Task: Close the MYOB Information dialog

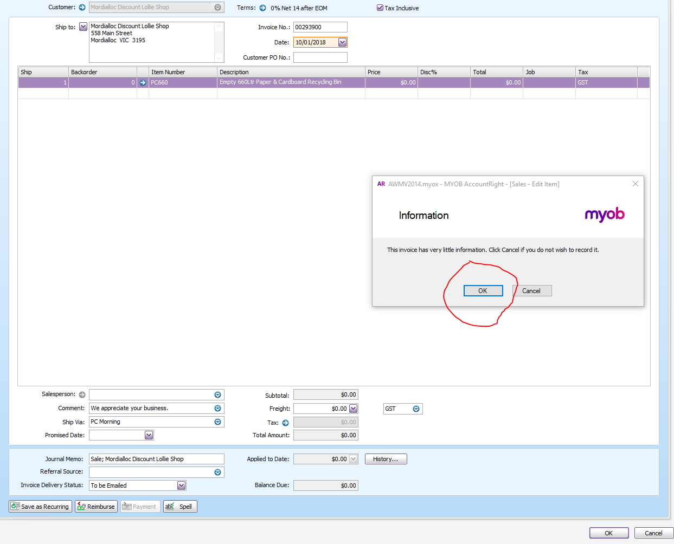Action: pyautogui.click(x=636, y=184)
